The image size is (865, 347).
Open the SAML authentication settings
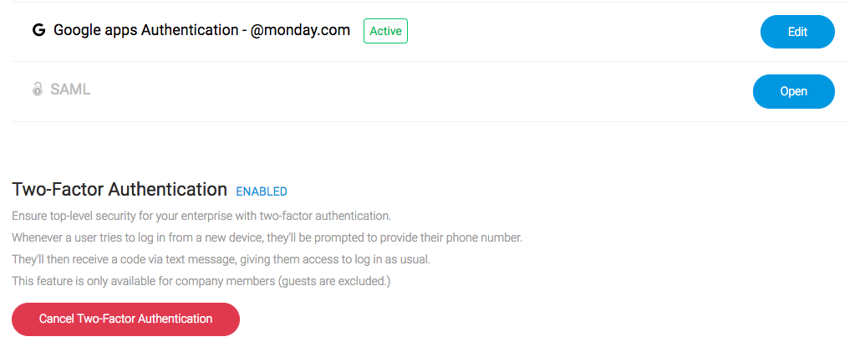pos(793,92)
